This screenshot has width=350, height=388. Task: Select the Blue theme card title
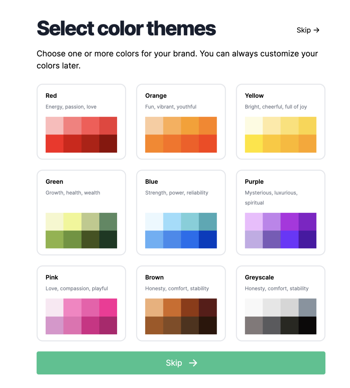tap(151, 182)
